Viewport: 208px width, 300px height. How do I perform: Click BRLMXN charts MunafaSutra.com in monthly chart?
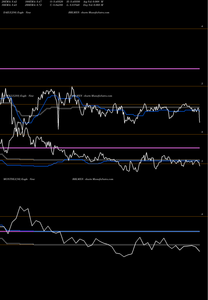93,179
